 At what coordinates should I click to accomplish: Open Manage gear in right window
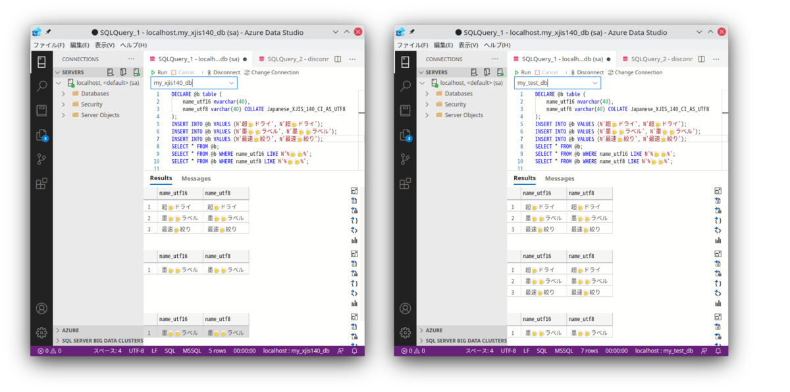point(406,333)
